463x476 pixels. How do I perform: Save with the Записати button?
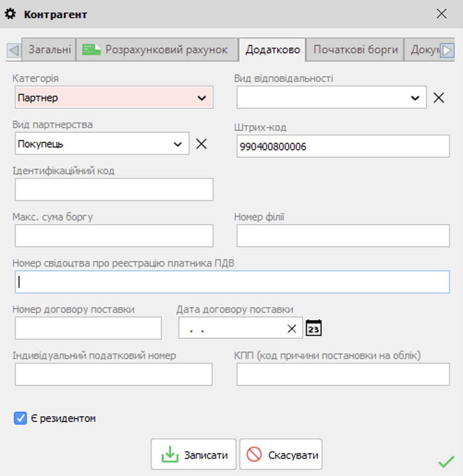[x=194, y=454]
